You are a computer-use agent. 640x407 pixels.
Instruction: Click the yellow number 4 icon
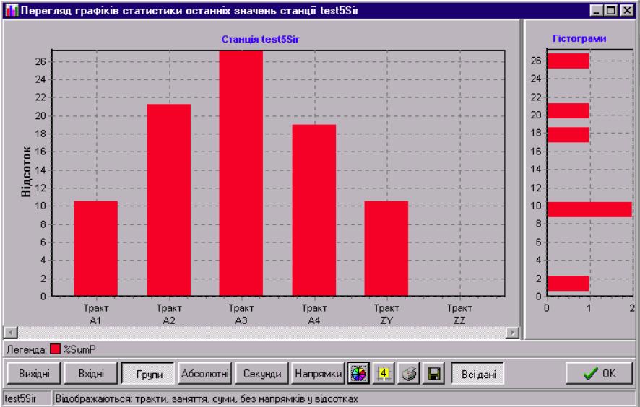pyautogui.click(x=384, y=373)
